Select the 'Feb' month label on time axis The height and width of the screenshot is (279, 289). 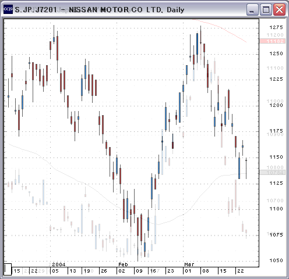123,264
